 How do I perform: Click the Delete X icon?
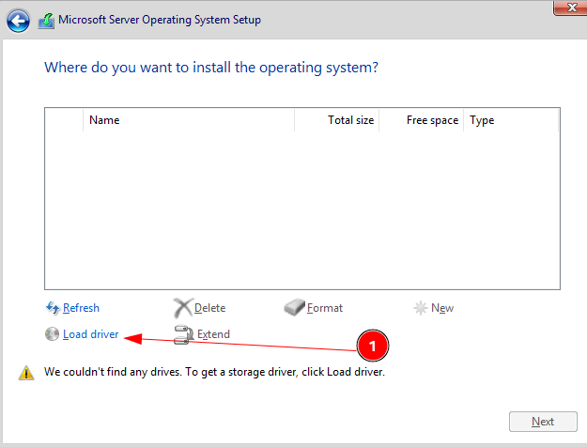coord(183,308)
